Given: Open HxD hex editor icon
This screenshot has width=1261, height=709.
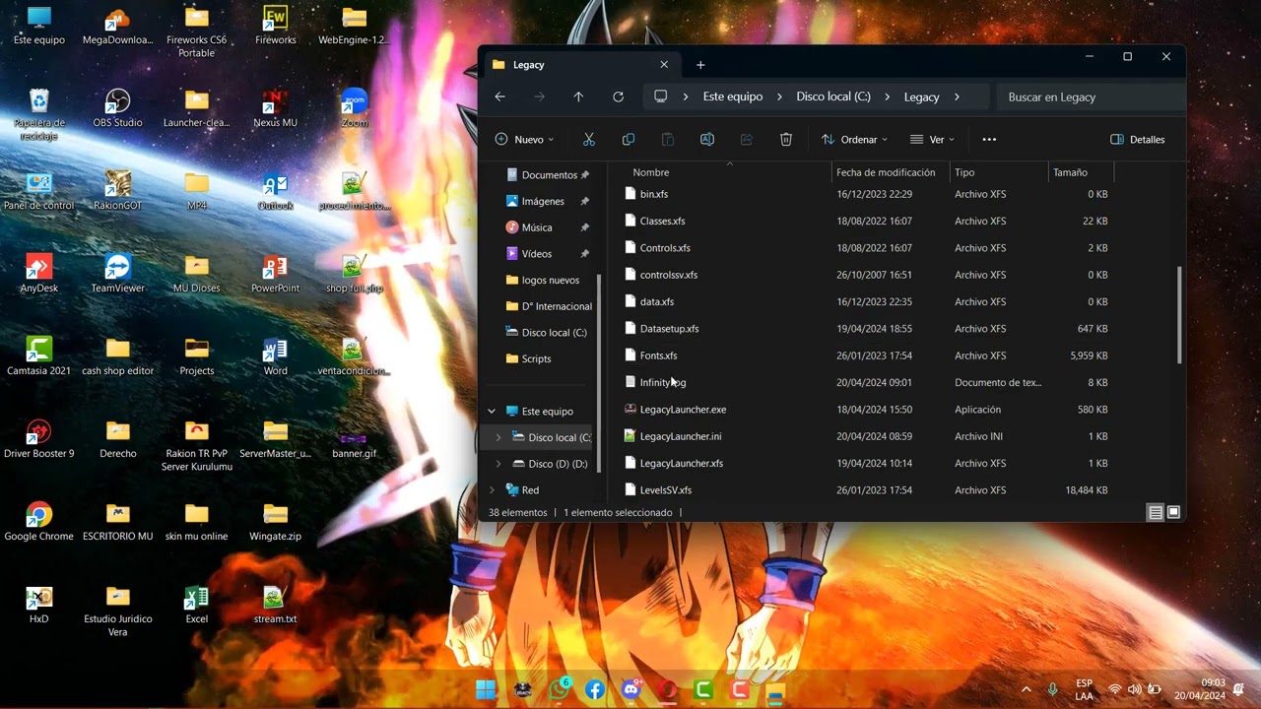Looking at the screenshot, I should point(39,604).
